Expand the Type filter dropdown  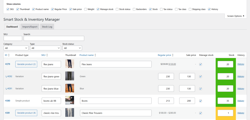[45, 48]
